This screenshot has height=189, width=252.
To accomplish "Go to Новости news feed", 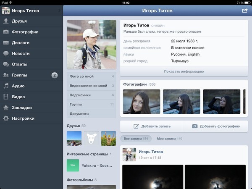I will [x=21, y=54].
